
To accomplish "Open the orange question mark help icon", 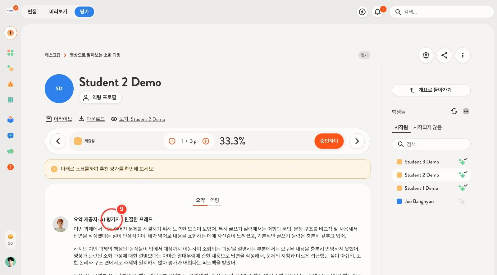I will (11, 167).
